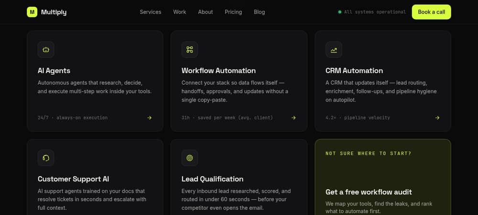Click the AI Agents robot icon

click(46, 50)
